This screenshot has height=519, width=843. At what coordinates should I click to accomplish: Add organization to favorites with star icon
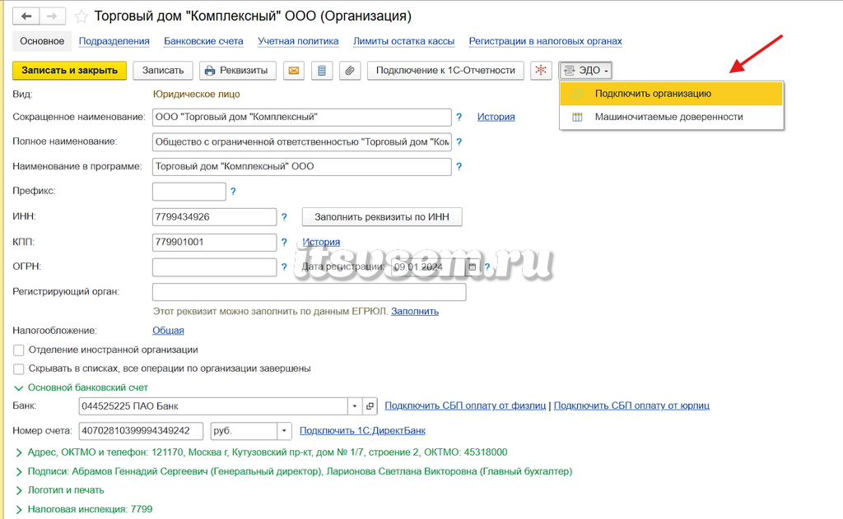[82, 16]
